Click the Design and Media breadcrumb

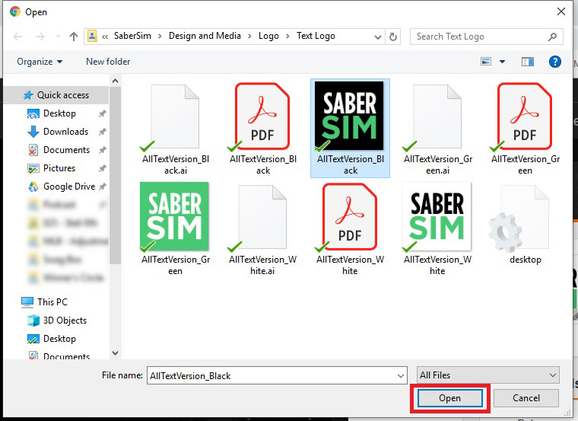205,36
